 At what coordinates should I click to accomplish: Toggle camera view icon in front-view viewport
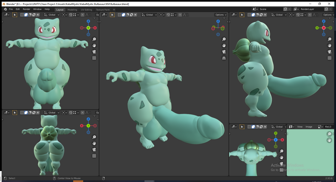[94, 52]
